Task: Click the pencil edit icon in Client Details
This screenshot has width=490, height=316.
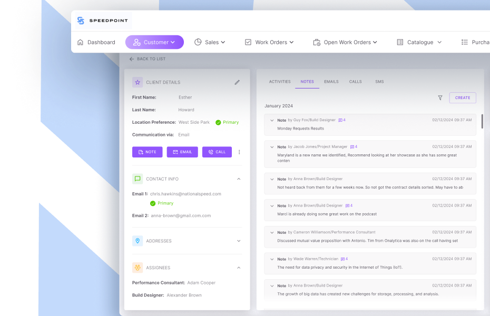Action: (x=237, y=82)
